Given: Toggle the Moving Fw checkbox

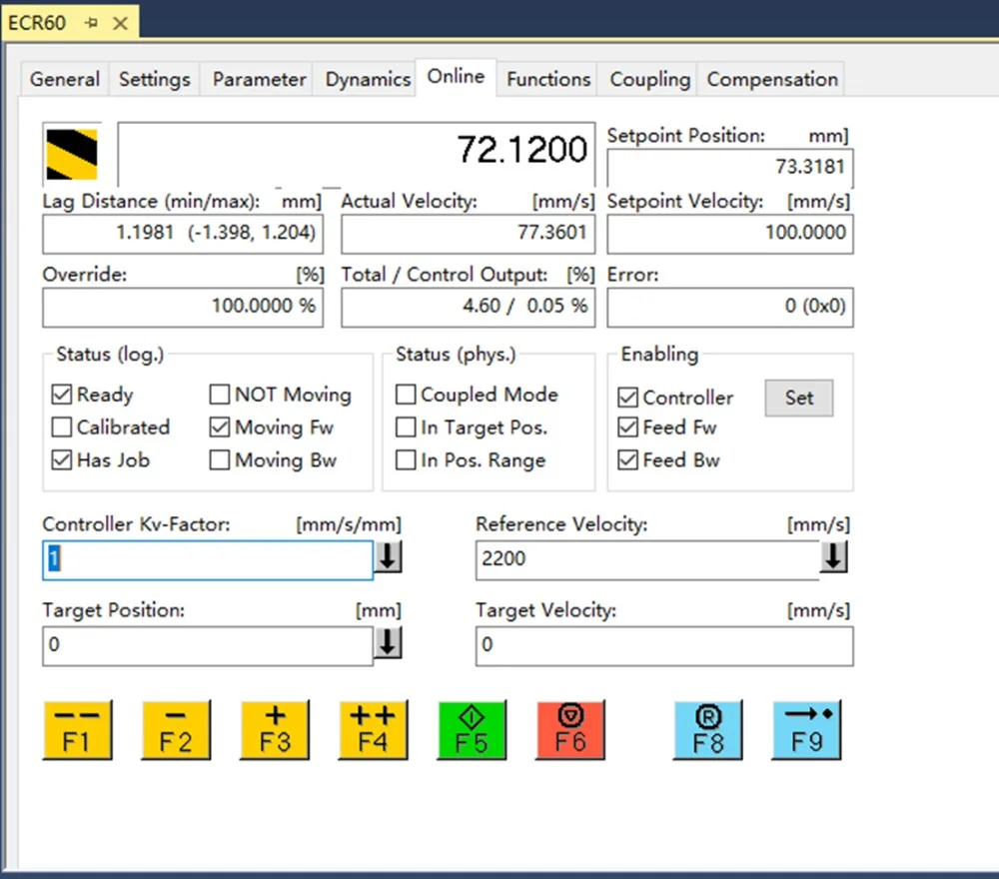Looking at the screenshot, I should [x=220, y=428].
